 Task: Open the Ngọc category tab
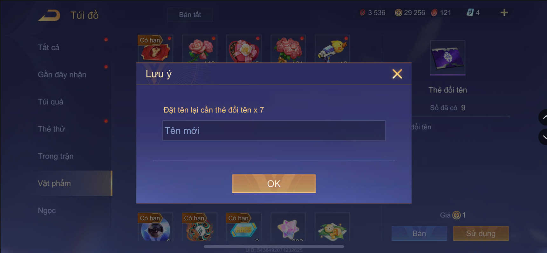pyautogui.click(x=47, y=211)
